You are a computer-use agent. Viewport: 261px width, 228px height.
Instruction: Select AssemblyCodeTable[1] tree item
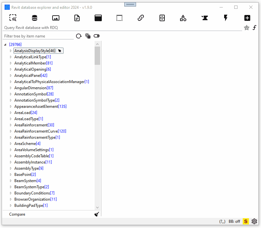click(34, 156)
